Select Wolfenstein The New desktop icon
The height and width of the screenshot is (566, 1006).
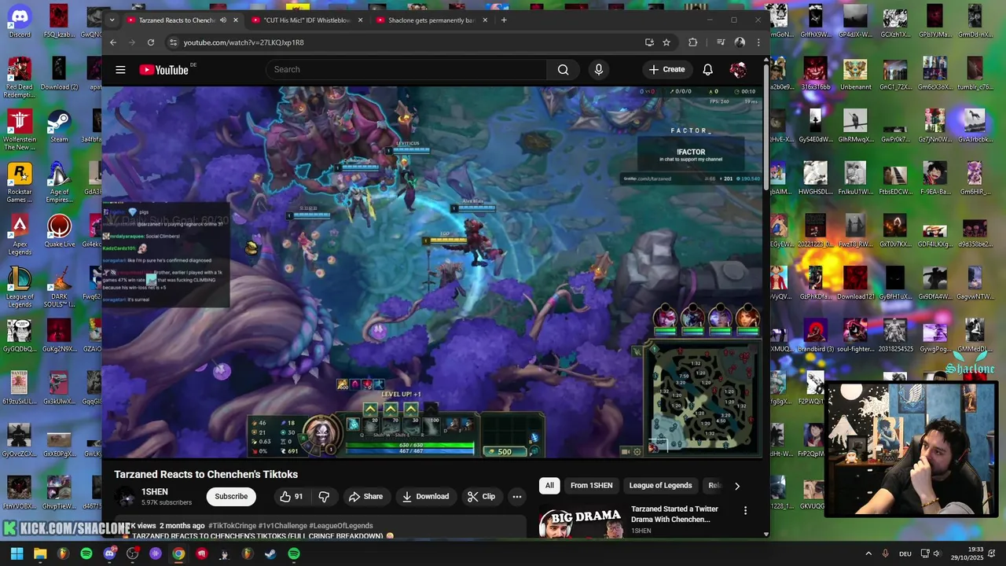(20, 130)
